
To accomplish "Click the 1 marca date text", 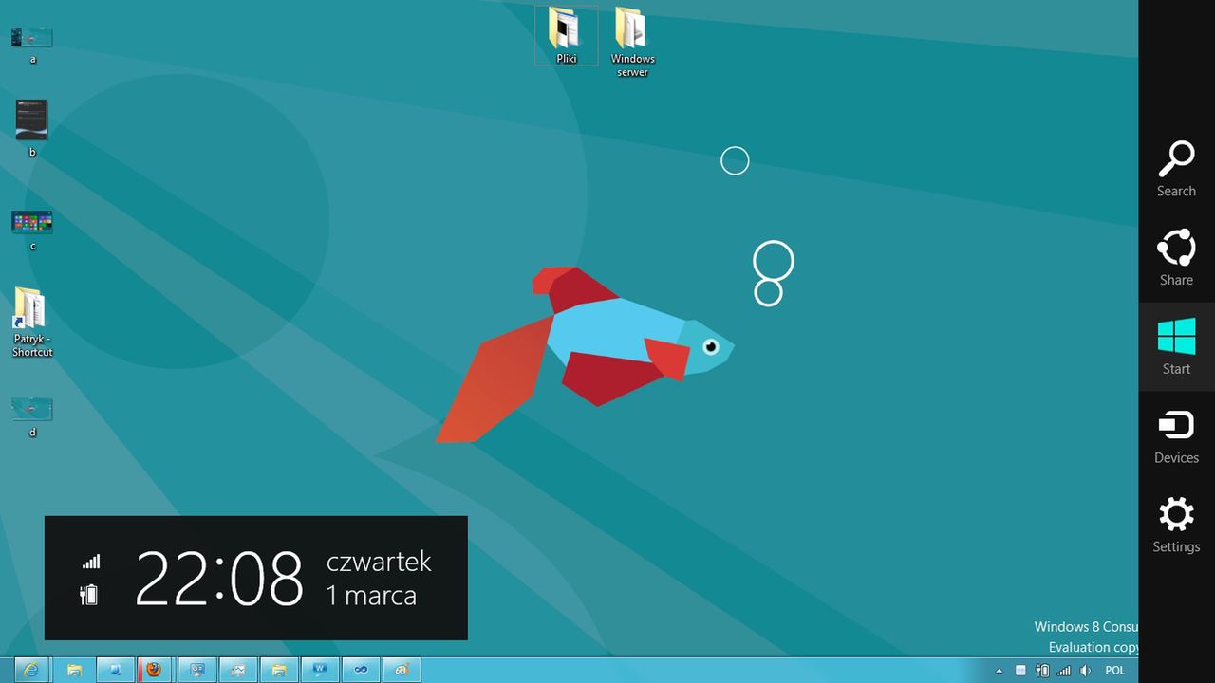I will pyautogui.click(x=371, y=596).
